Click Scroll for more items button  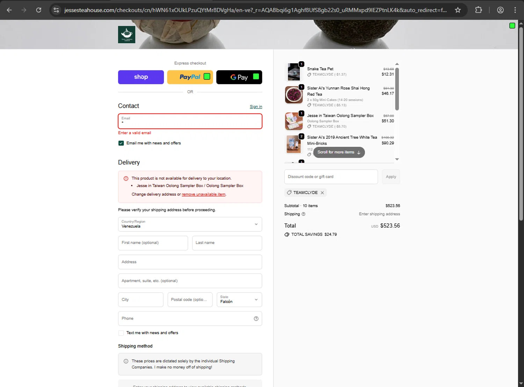click(x=339, y=152)
